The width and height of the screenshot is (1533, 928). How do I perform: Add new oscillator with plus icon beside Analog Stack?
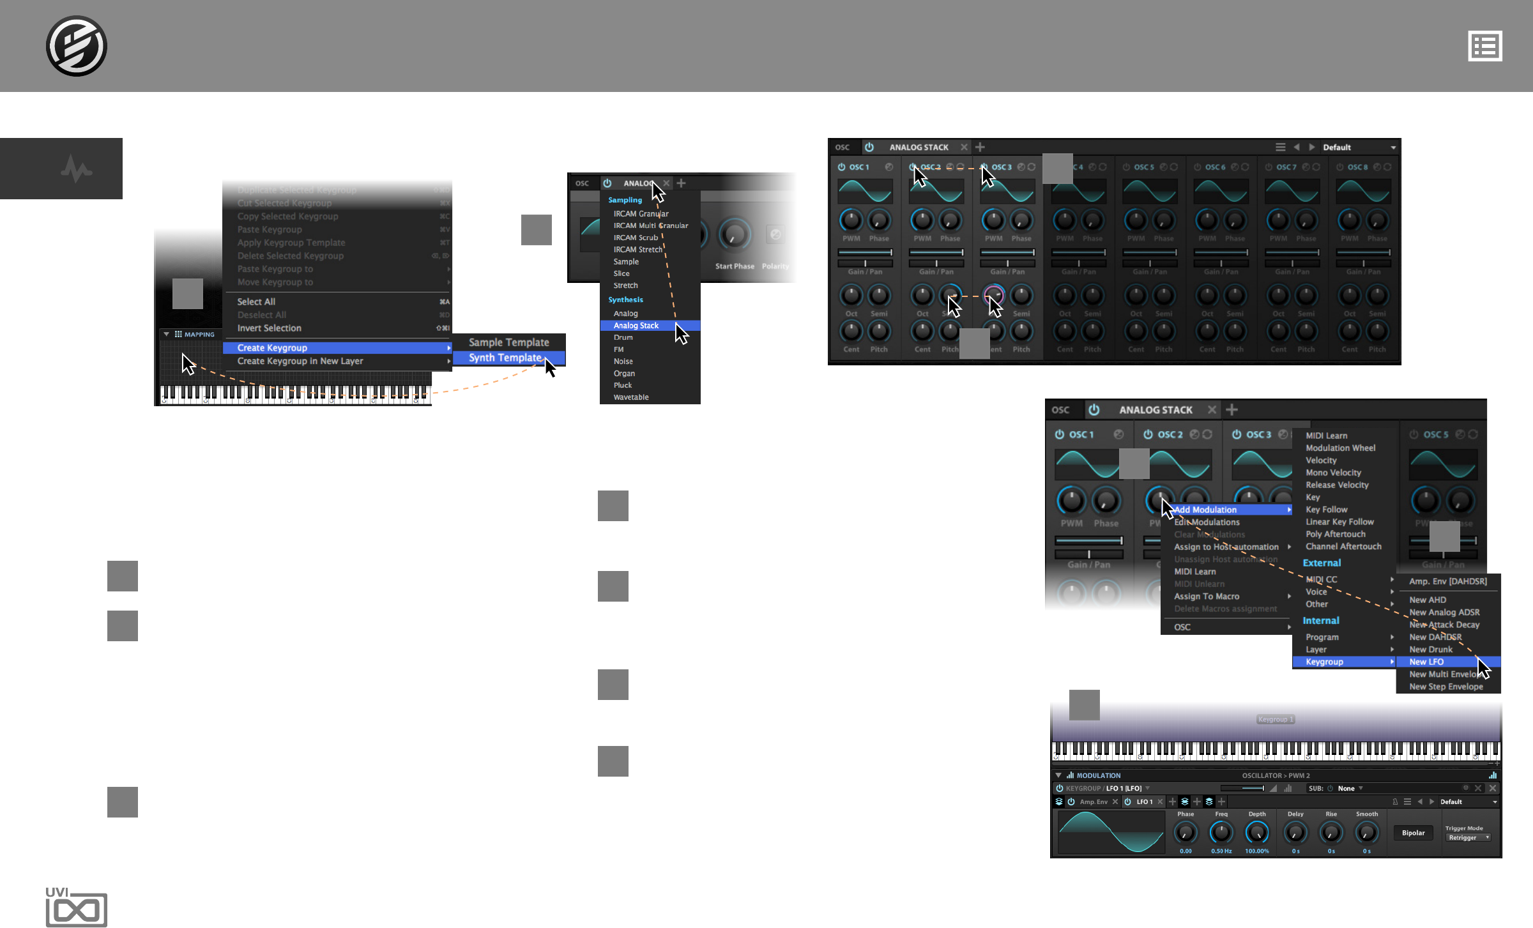click(980, 147)
